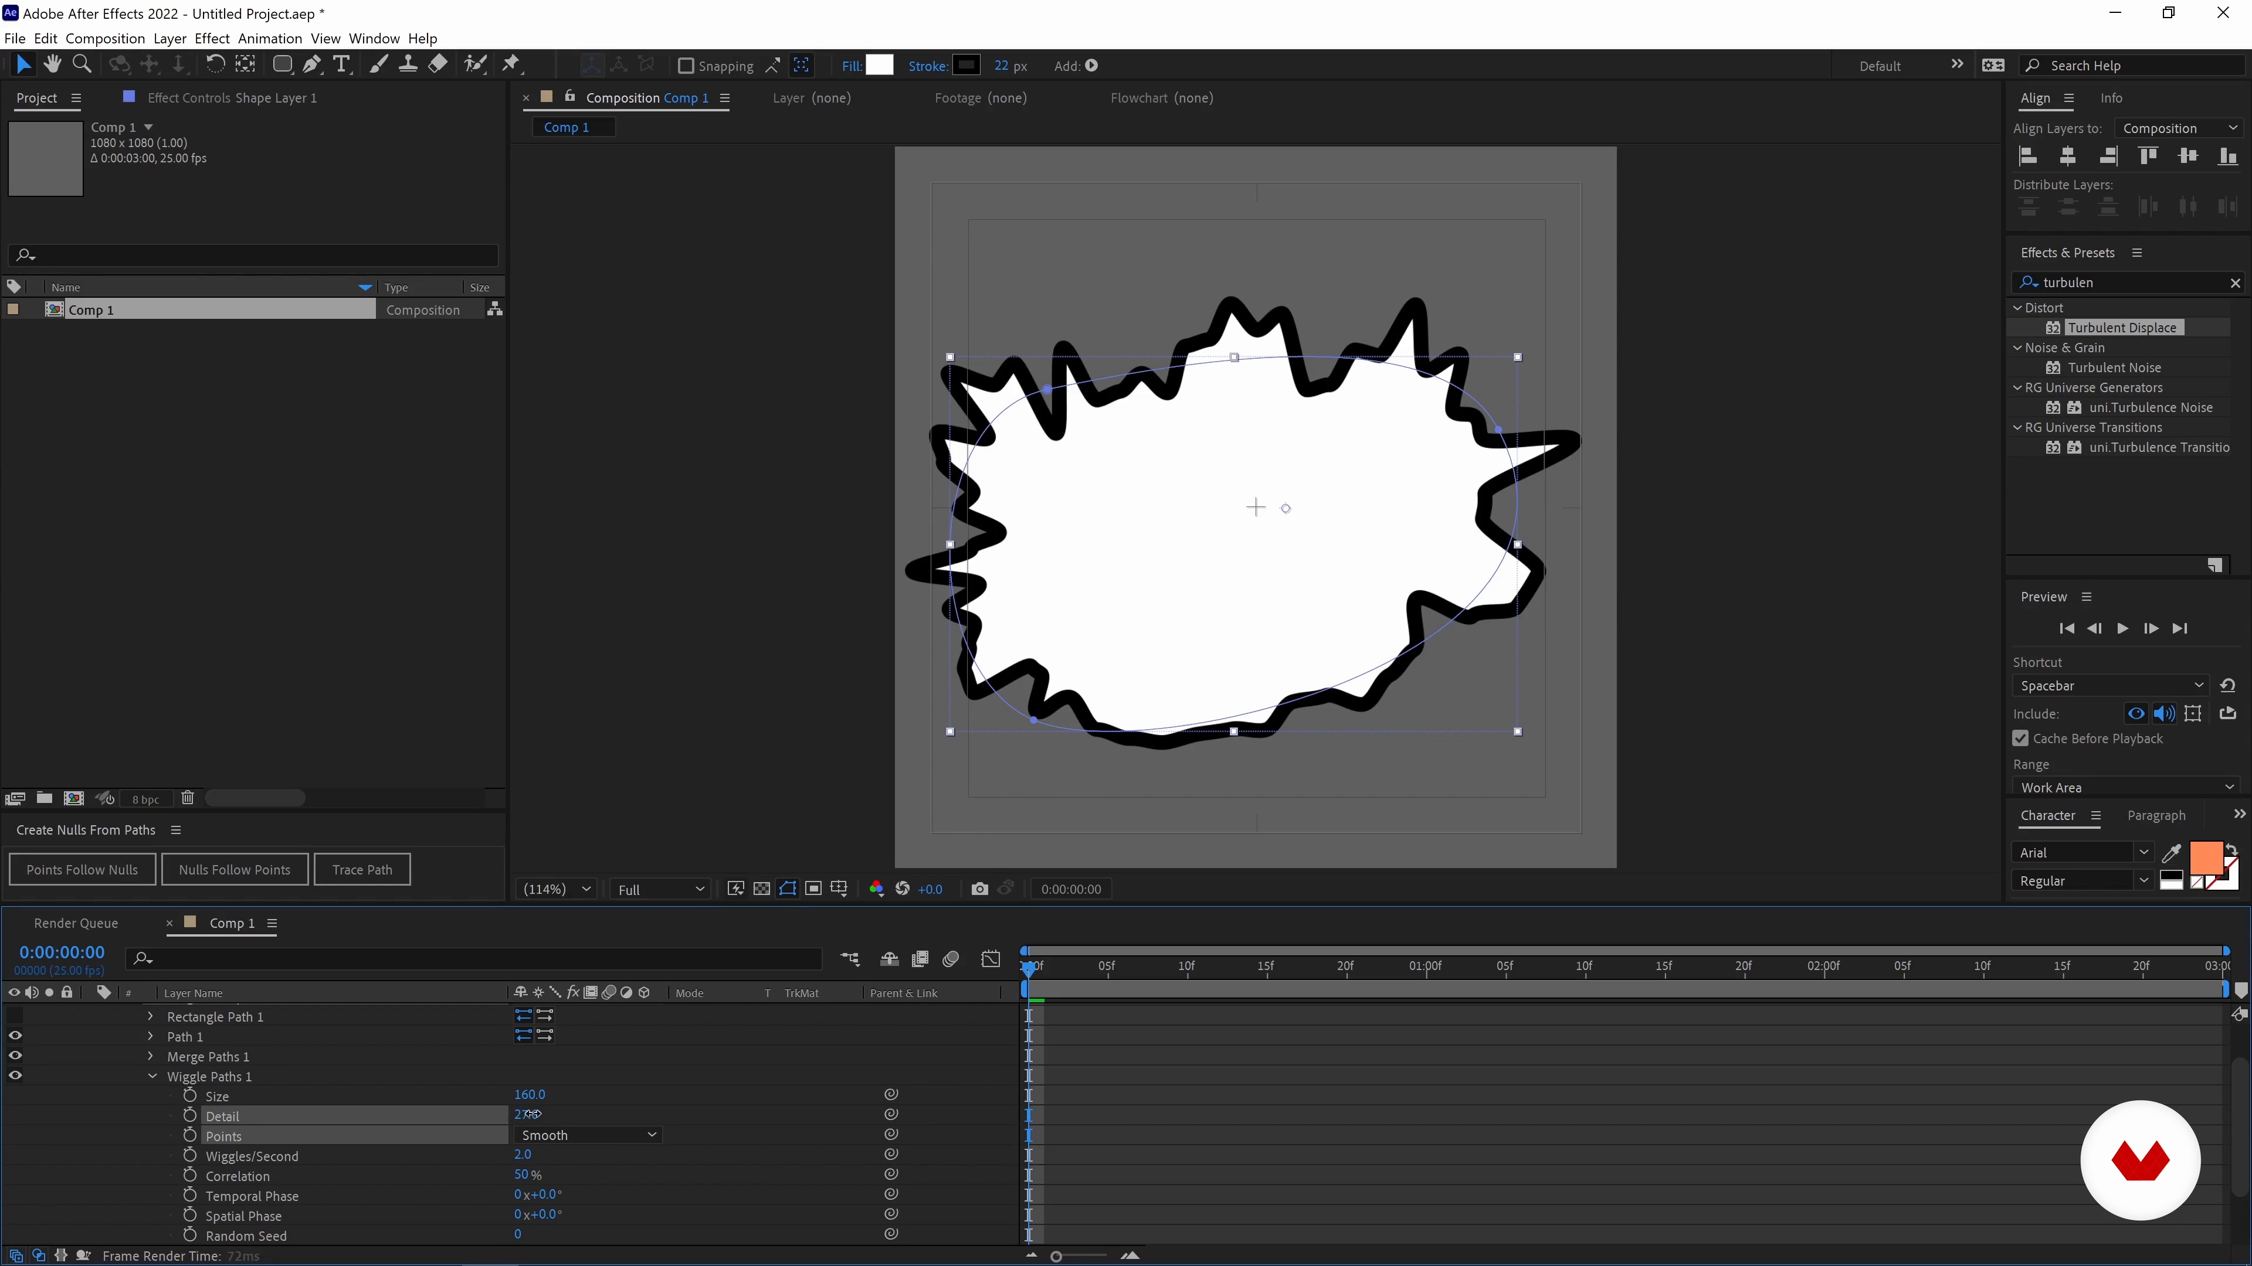Click the Trace Path button

click(x=362, y=869)
